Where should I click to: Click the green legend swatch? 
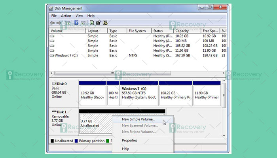[x=108, y=141]
